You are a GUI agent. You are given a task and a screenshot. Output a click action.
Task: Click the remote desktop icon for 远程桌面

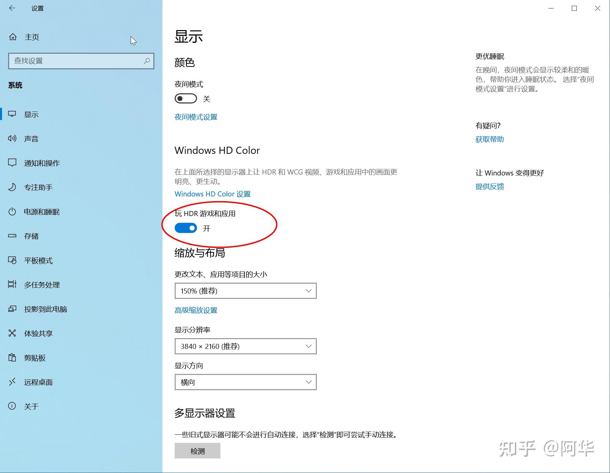(12, 382)
